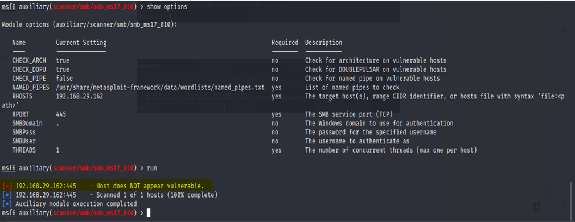Click the CHECK_PIPE option name

tap(28, 79)
